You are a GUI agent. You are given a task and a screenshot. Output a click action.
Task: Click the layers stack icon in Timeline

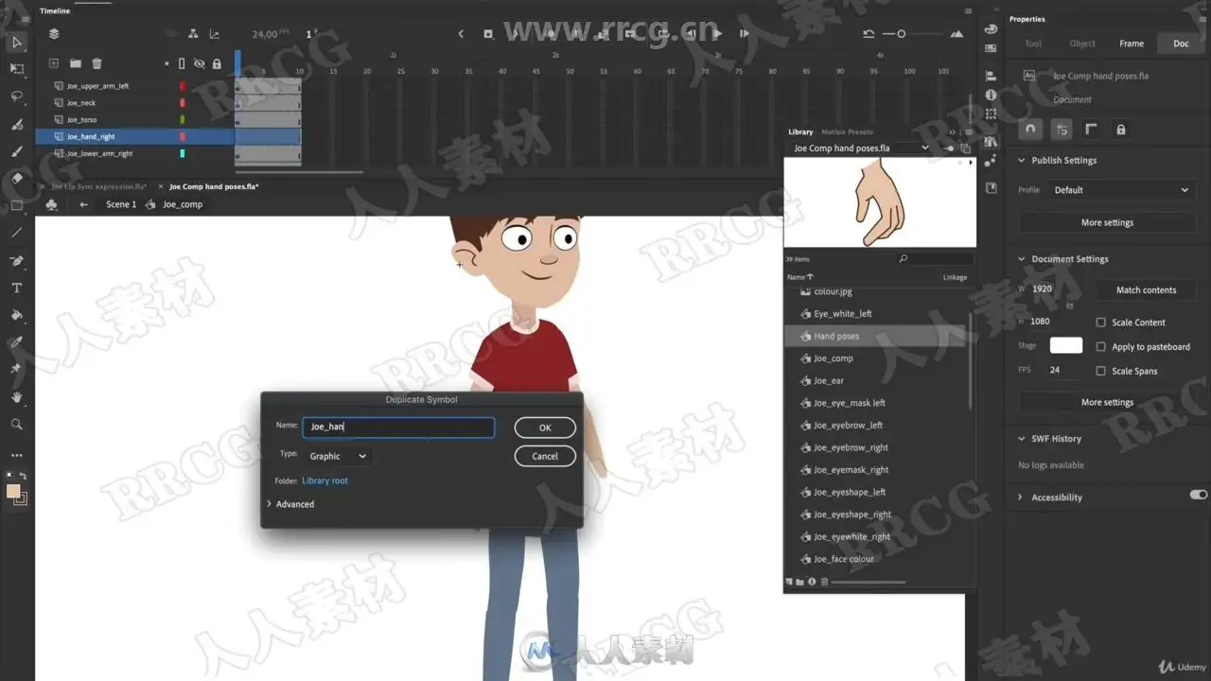[54, 34]
